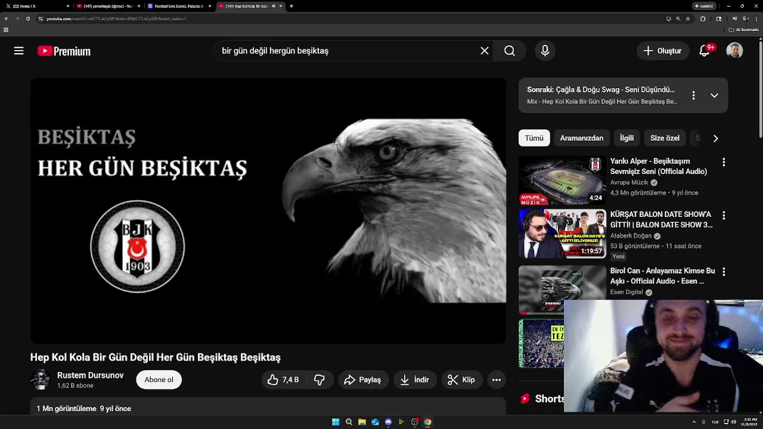The width and height of the screenshot is (763, 429).
Task: Bookmark this page with the star
Action: [688, 18]
